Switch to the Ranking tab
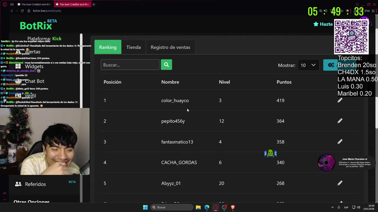This screenshot has width=378, height=212. point(108,47)
